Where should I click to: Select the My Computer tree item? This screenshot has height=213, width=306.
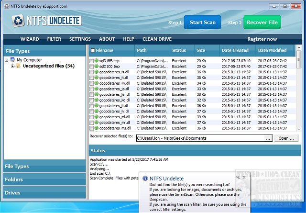[x=29, y=60]
